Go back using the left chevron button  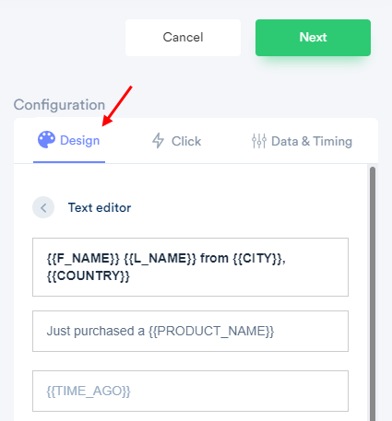(x=43, y=207)
